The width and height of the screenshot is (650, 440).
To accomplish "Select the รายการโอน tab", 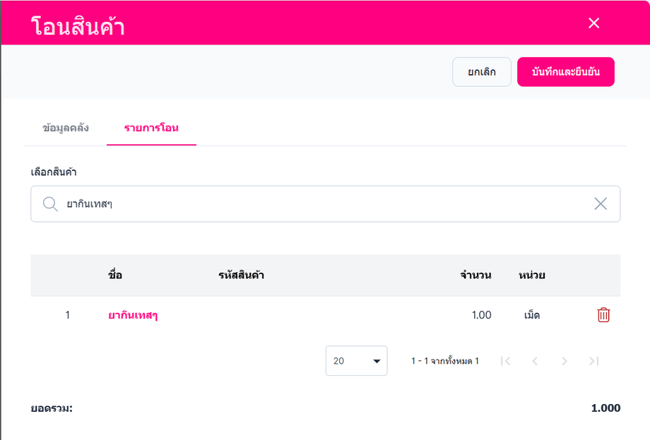I will (x=151, y=128).
